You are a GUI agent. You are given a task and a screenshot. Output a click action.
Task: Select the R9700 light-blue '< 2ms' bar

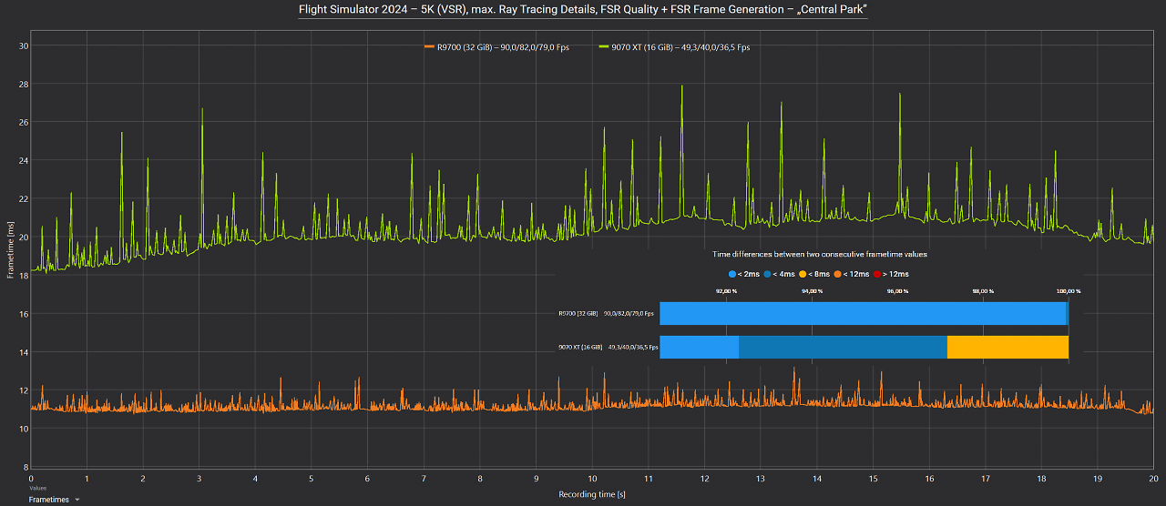click(x=863, y=313)
